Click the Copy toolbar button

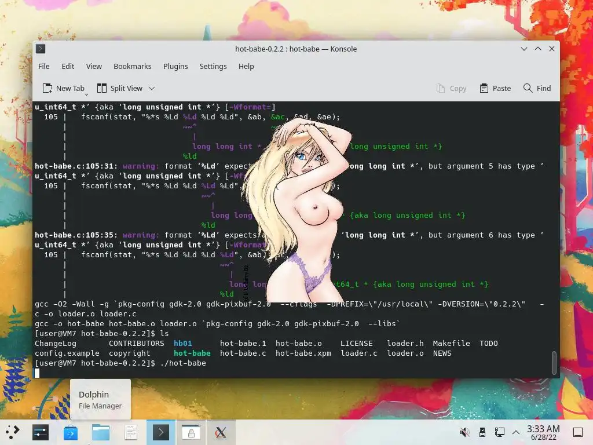pos(451,88)
